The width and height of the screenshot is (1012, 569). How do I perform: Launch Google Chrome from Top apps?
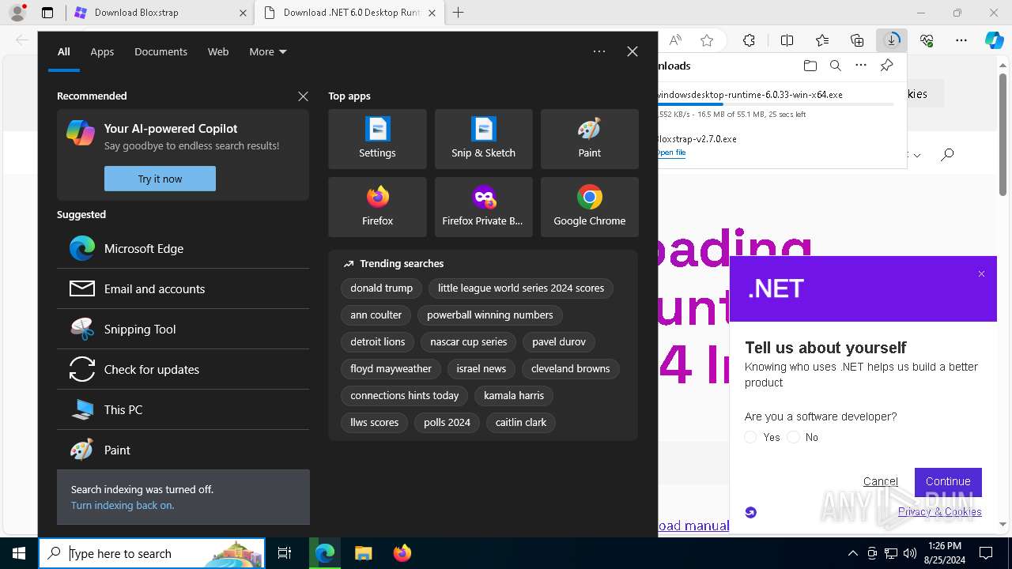pos(589,207)
